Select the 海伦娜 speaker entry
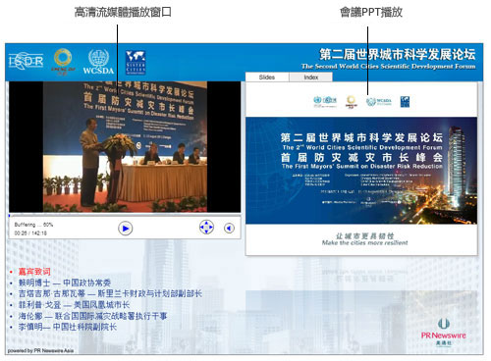 click(x=92, y=316)
